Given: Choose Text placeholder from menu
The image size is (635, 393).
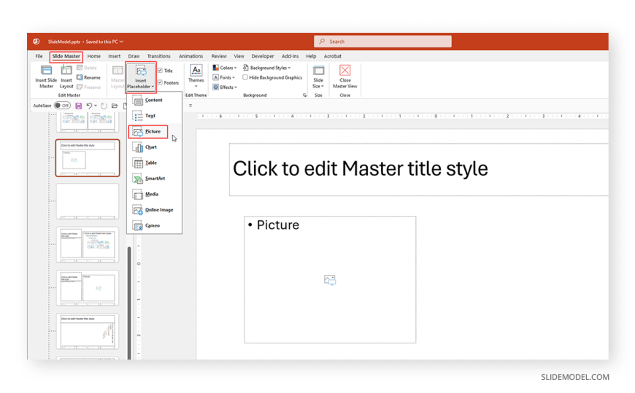Looking at the screenshot, I should point(154,116).
